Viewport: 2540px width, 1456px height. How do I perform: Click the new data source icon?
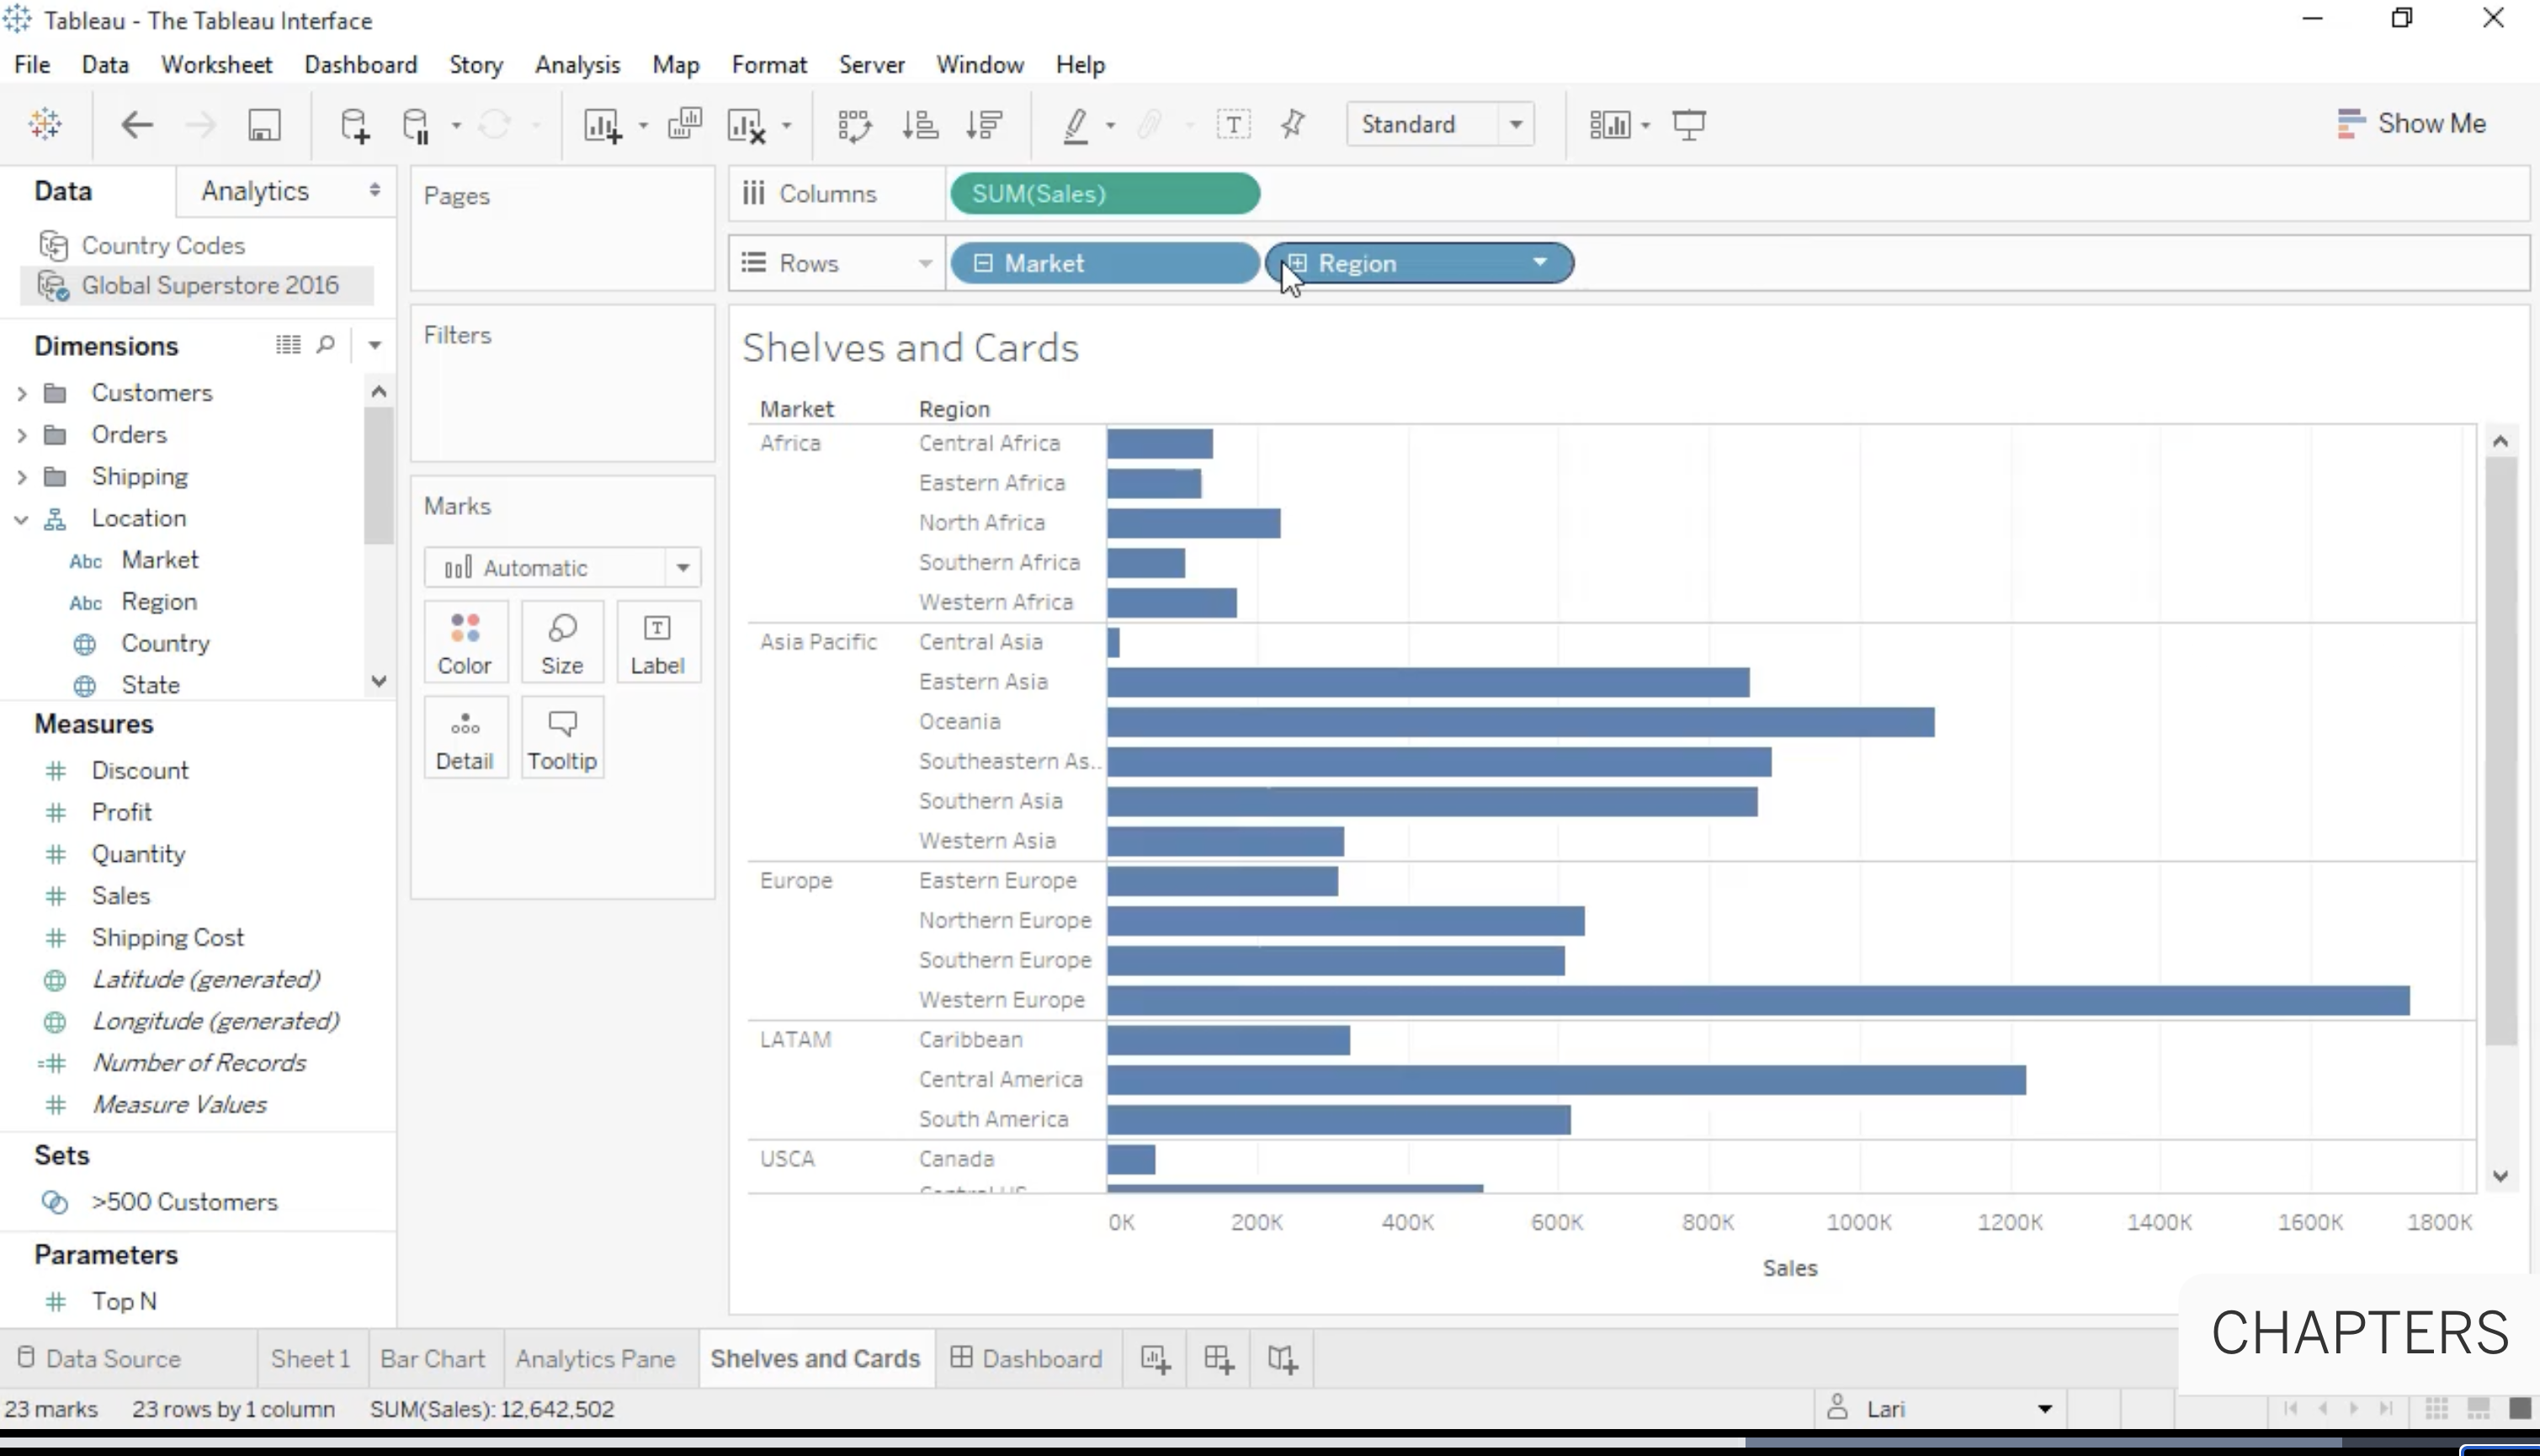(x=354, y=125)
